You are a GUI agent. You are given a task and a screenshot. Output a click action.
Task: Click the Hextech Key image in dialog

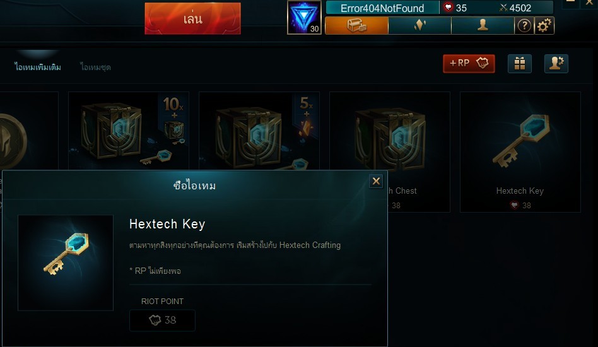point(66,262)
